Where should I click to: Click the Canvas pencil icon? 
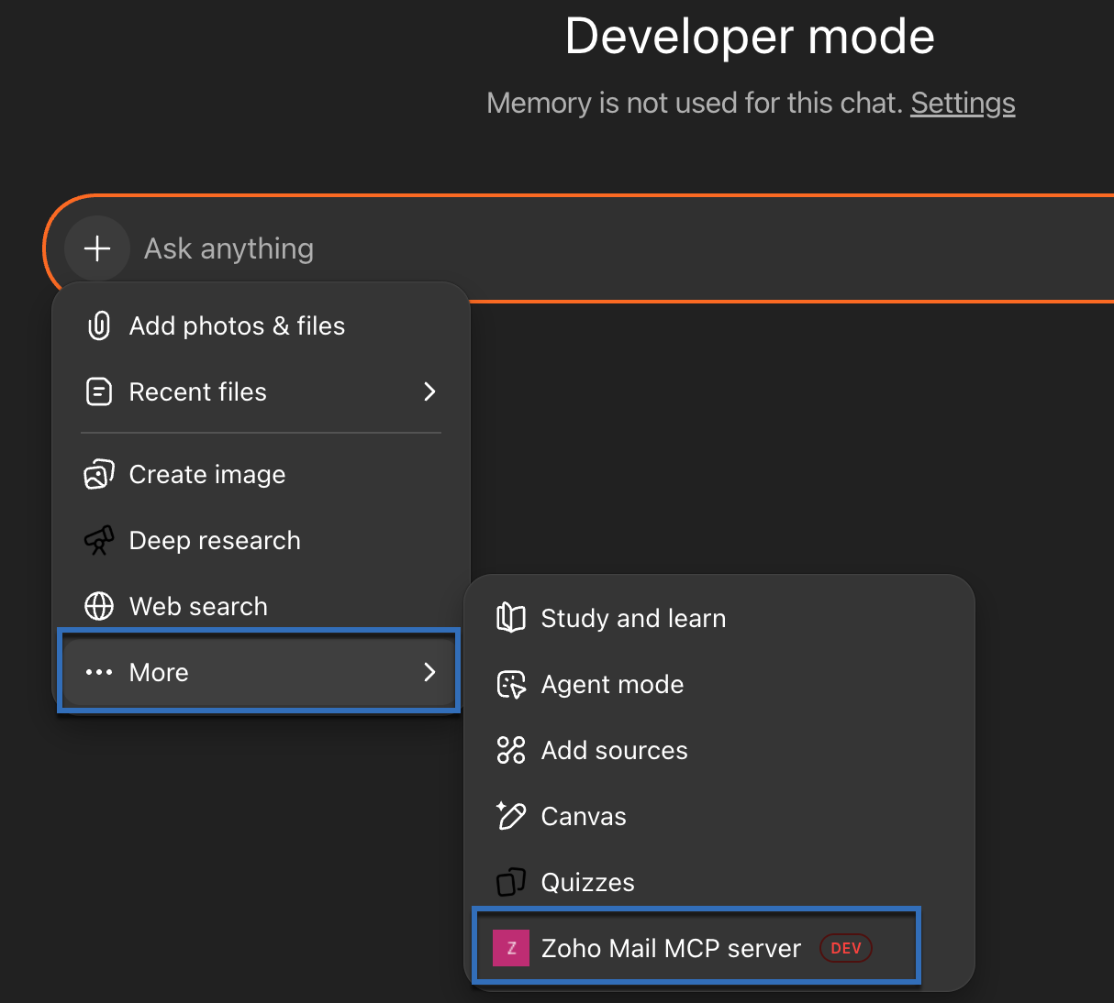(x=511, y=816)
